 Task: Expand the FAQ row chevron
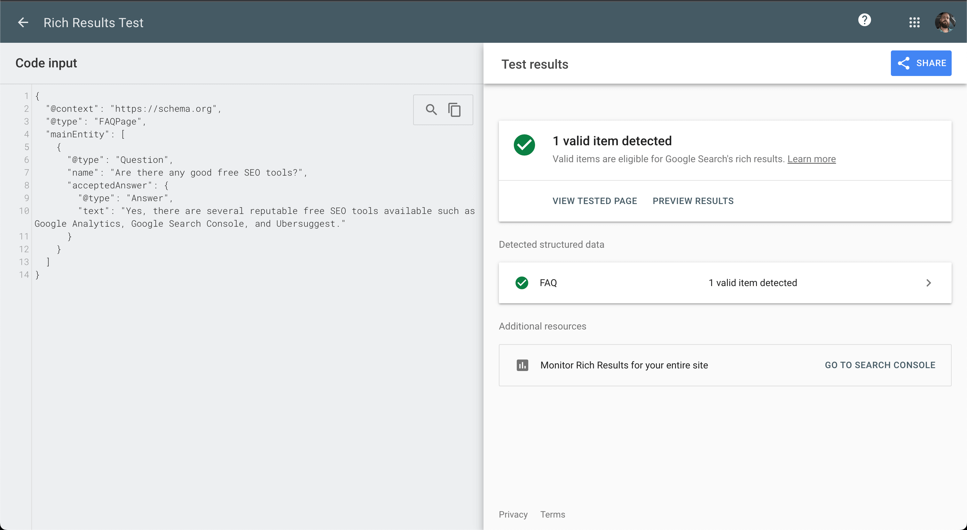tap(928, 283)
